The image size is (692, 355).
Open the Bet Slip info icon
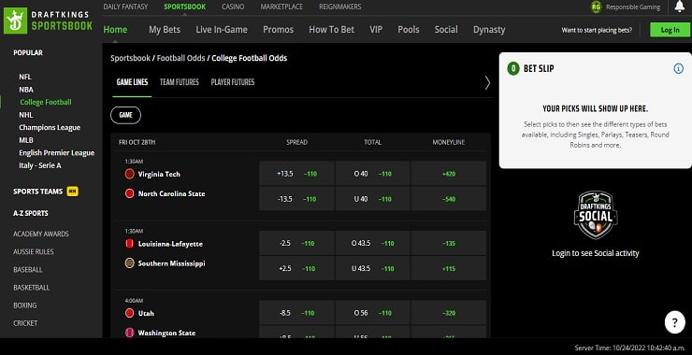tap(678, 68)
